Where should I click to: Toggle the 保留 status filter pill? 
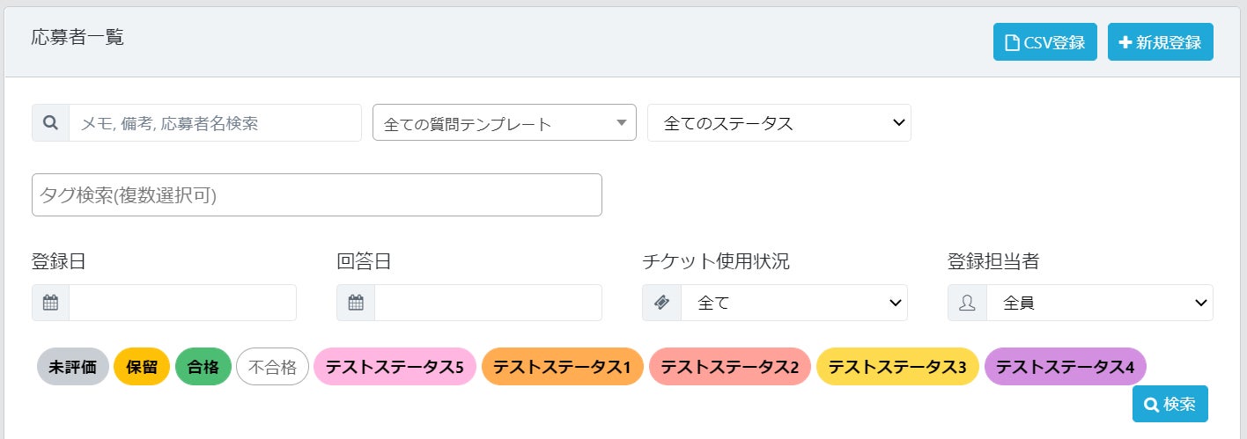142,367
